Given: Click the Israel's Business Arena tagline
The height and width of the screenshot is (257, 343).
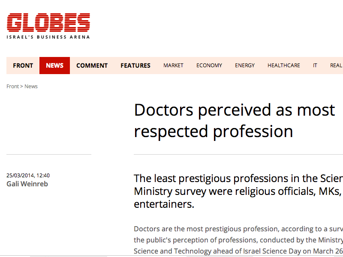Looking at the screenshot, I should (48, 37).
